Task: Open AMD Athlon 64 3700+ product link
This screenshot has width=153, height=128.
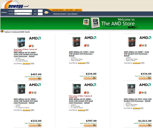Action: [x=82, y=54]
